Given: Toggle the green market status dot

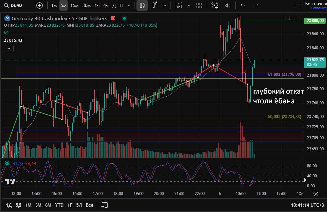Looking at the screenshot, I should (x=124, y=19).
